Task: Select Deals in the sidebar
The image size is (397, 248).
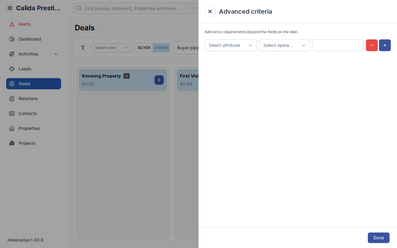Action: click(33, 84)
